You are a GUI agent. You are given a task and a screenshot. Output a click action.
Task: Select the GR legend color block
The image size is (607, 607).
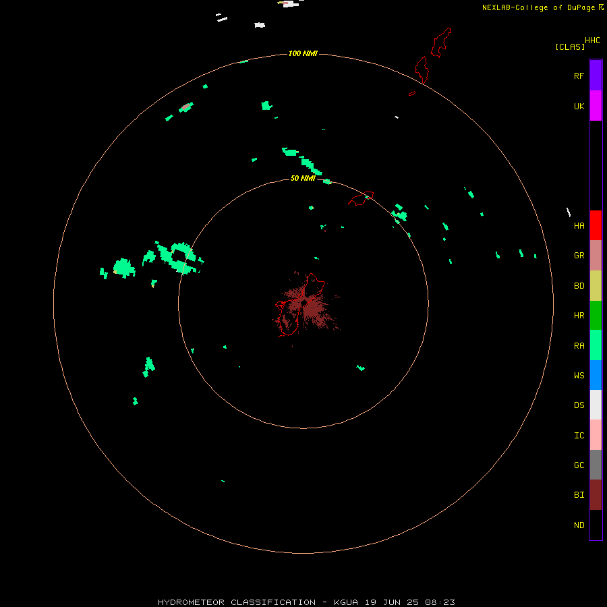click(596, 256)
